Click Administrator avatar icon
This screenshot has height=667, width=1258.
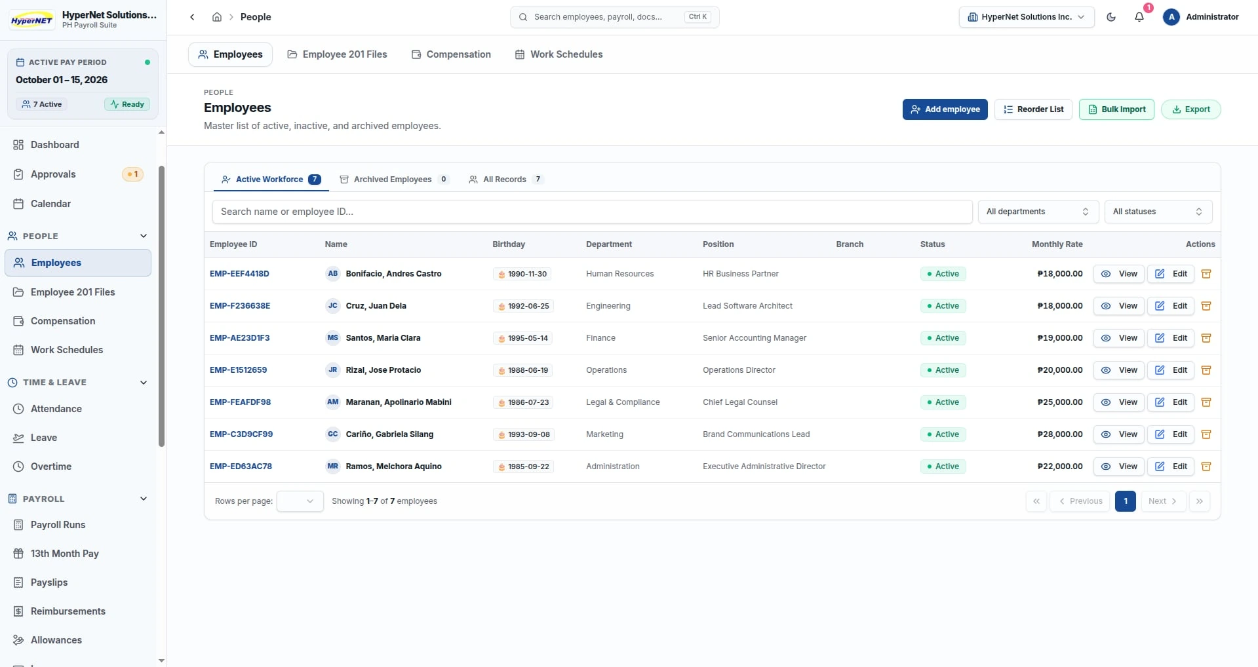tap(1171, 17)
